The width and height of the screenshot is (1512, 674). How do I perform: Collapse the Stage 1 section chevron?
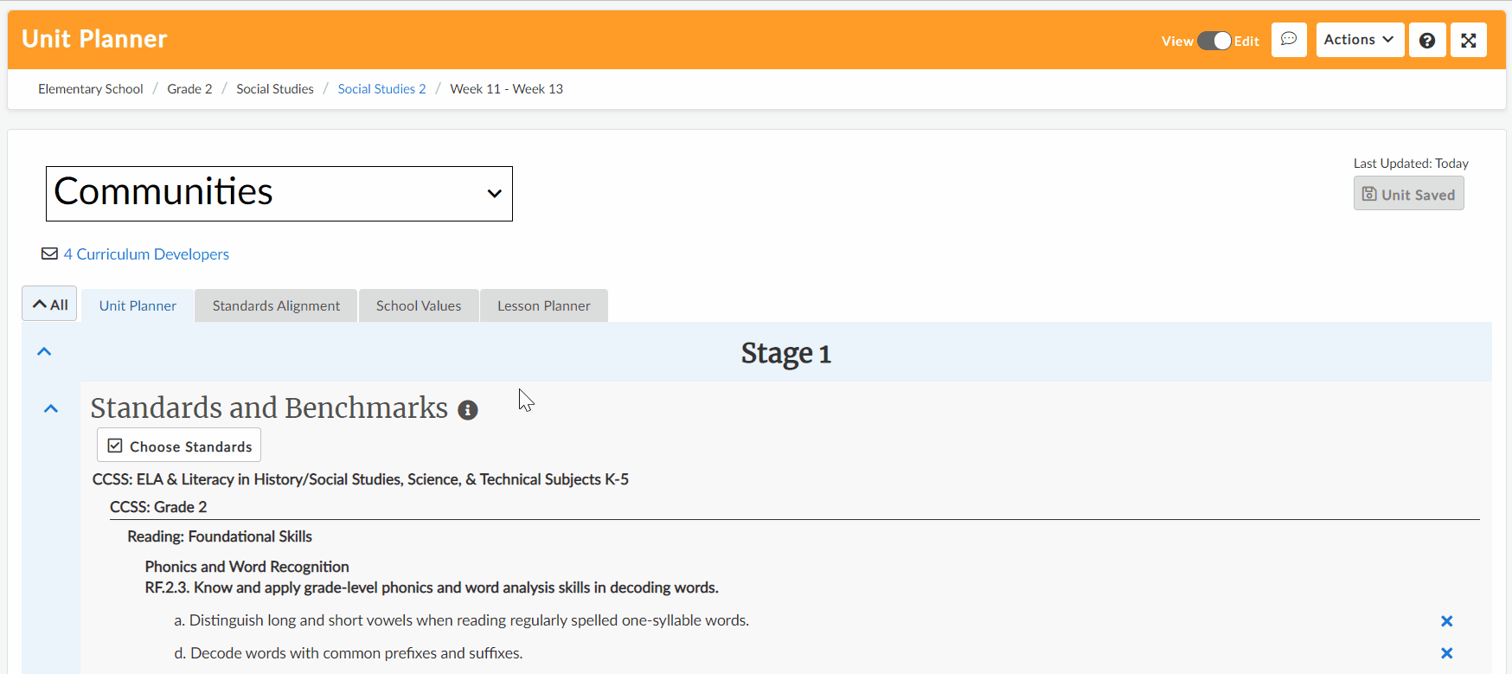(x=44, y=351)
